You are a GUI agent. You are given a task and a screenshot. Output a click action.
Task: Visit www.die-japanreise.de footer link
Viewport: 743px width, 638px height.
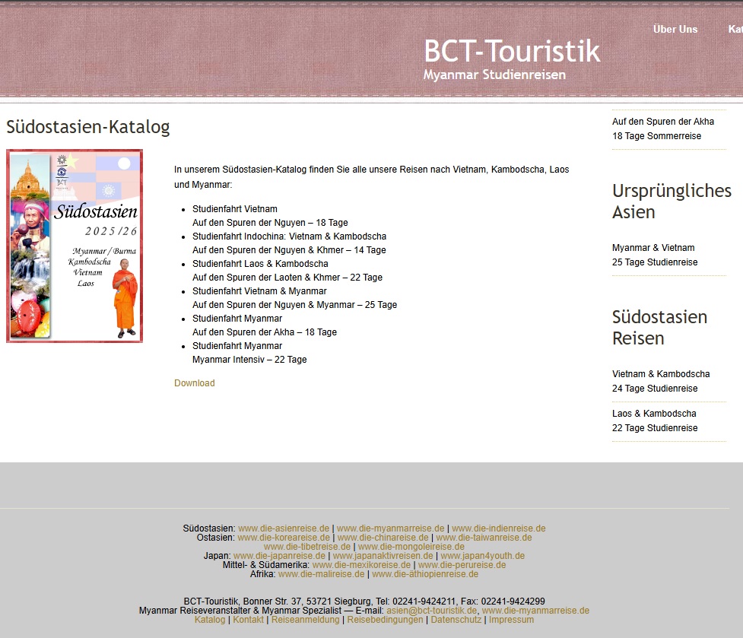click(279, 556)
